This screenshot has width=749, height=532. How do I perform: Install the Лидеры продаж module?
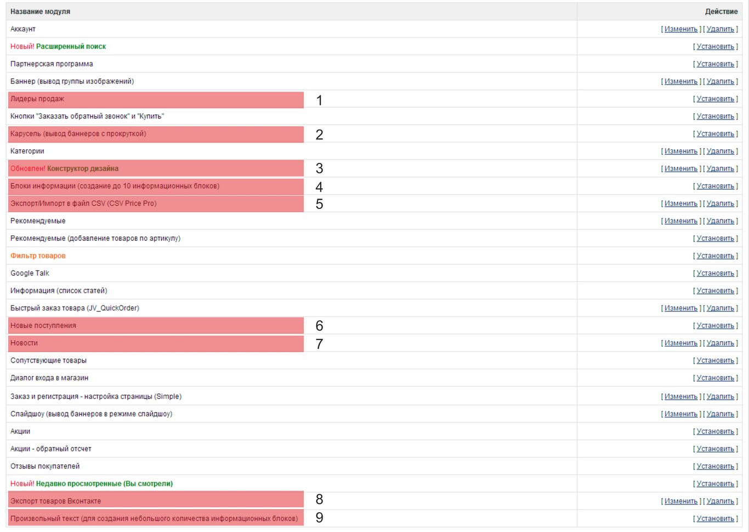(x=715, y=99)
